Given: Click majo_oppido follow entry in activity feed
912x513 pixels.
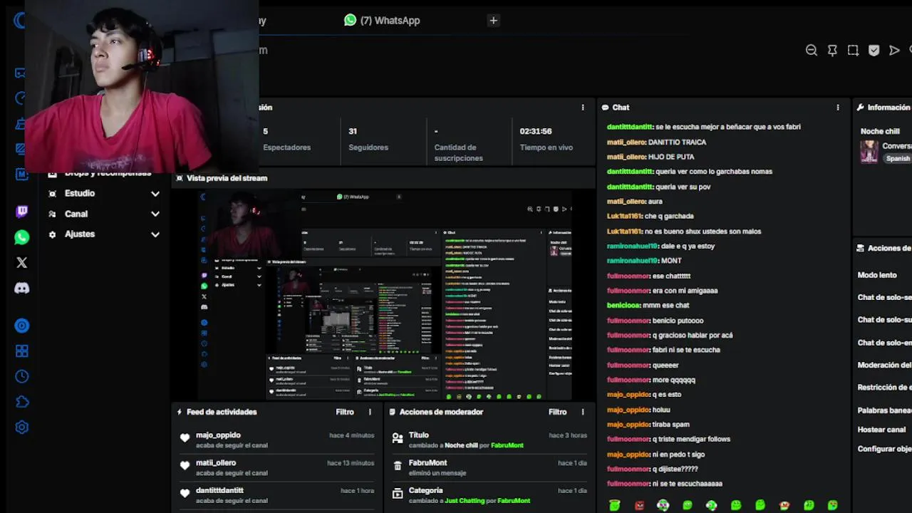Looking at the screenshot, I should (277, 440).
